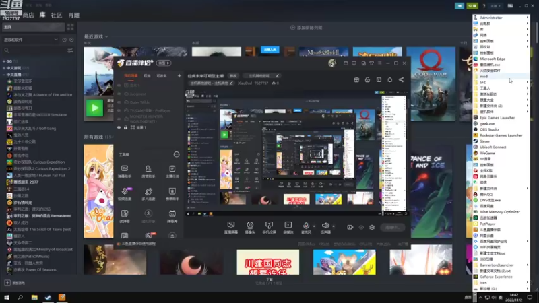This screenshot has width=539, height=303.
Task: Select Ubisoft Connect from the popup menu
Action: (501, 147)
